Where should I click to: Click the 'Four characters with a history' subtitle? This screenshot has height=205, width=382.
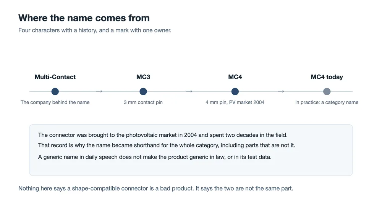(95, 30)
